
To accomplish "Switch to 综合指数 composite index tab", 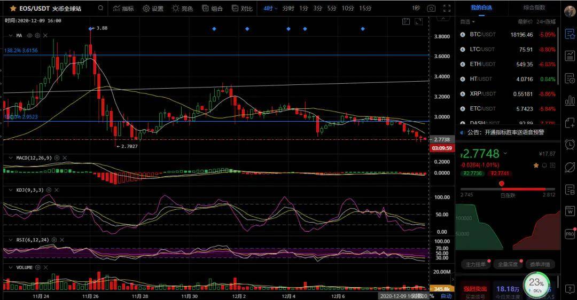I will point(534,7).
